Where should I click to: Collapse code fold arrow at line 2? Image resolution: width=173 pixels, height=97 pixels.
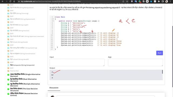click(54, 19)
